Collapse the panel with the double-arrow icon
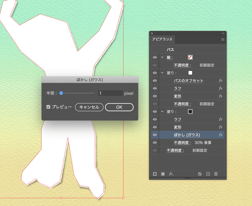252x206 pixels. pyautogui.click(x=222, y=32)
